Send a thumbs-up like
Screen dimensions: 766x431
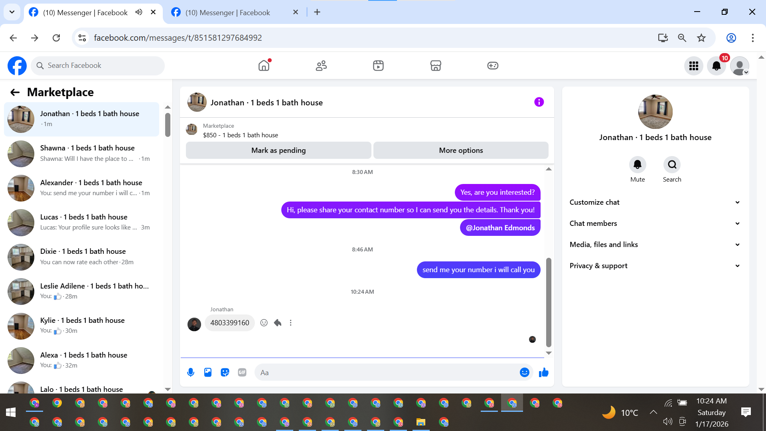pos(544,372)
